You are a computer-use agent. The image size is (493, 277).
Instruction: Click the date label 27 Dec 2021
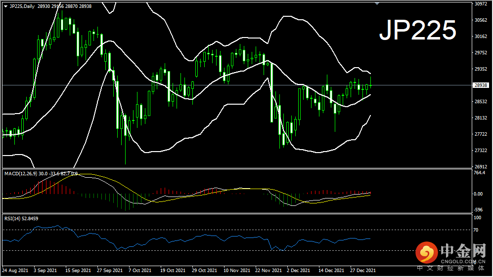click(x=363, y=271)
